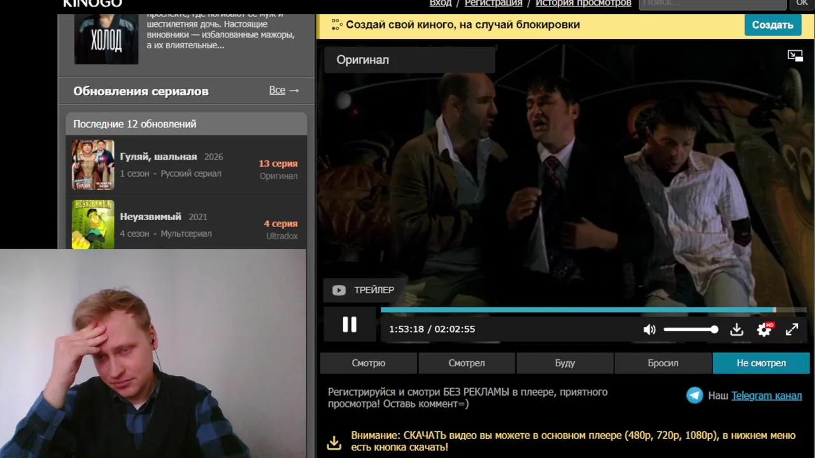Screen dimensions: 815x458
Task: Click the Холод poster thumbnail
Action: point(106,38)
